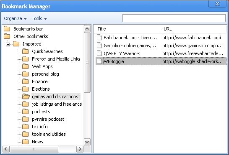Click the horizontal scroll left arrow

(6, 149)
